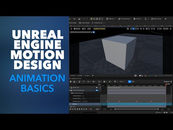Screen dimensions: 173x130
Task: Click the Manual Focus Distance value field
Action: 85,101
